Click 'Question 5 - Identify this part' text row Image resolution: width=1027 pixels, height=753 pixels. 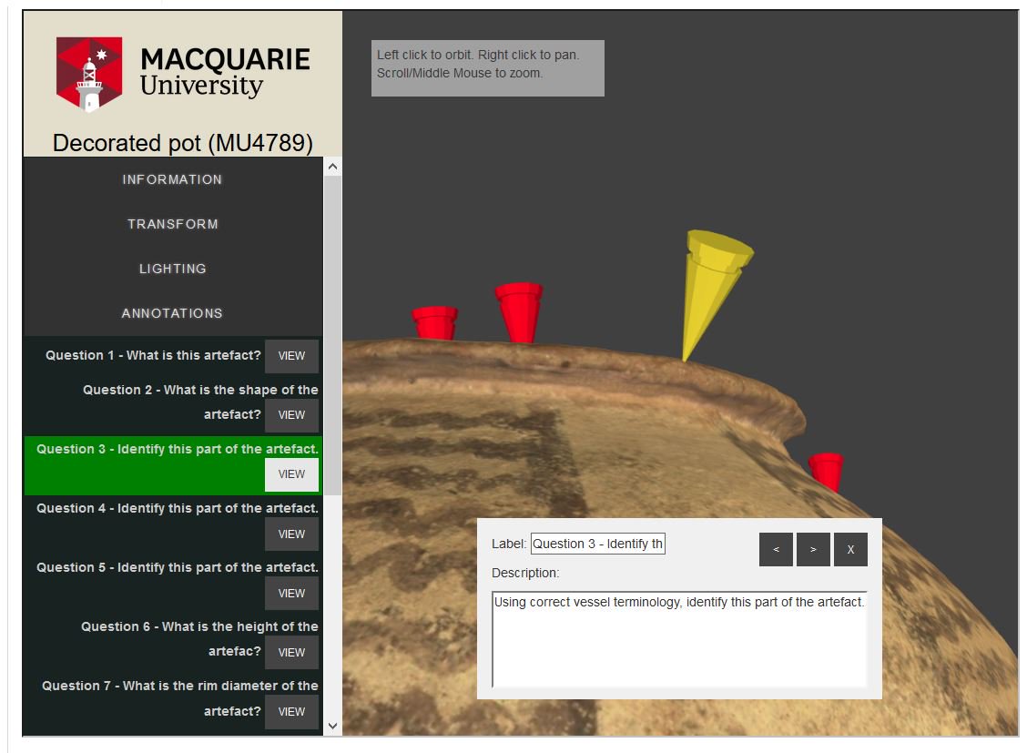pos(178,567)
